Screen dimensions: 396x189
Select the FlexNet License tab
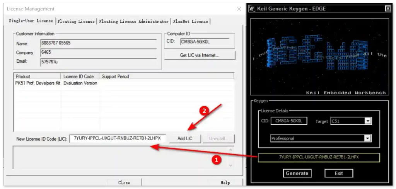(190, 22)
